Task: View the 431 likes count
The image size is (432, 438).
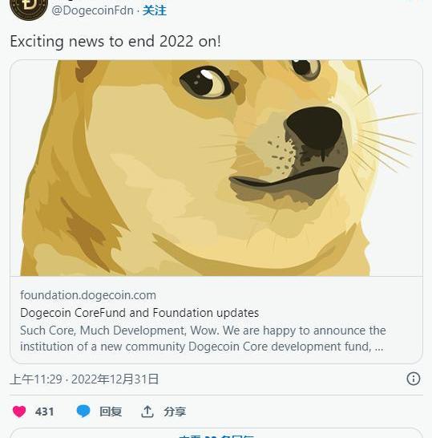Action: click(x=44, y=412)
